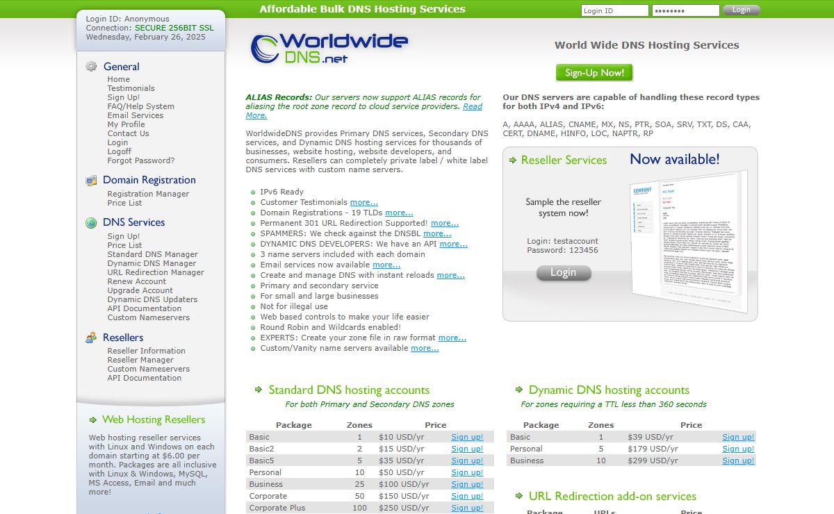834x514 pixels.
Task: Click Upgrade Account link
Action: pyautogui.click(x=140, y=290)
